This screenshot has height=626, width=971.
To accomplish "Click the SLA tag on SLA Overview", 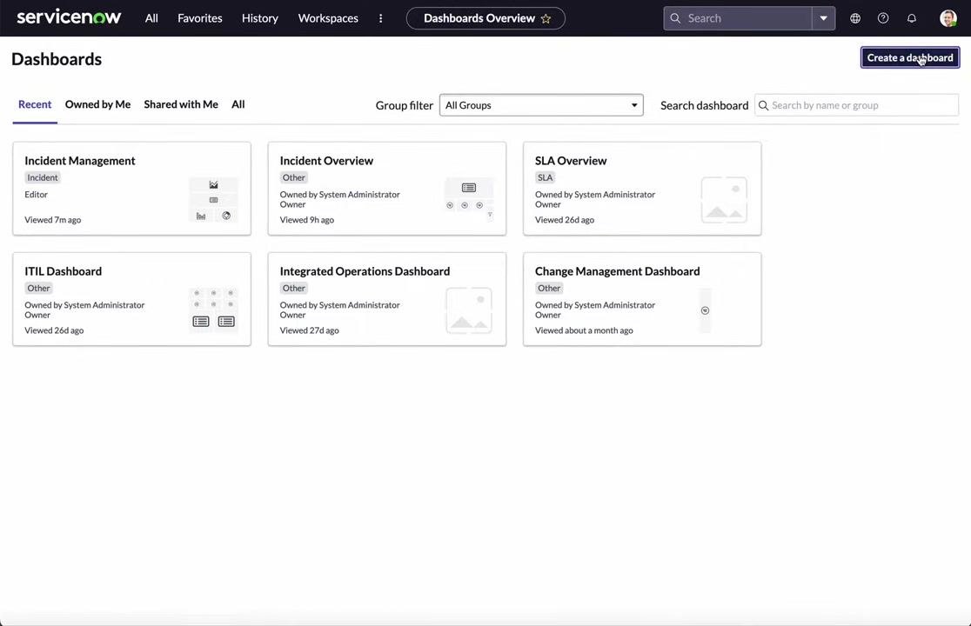I will pyautogui.click(x=545, y=177).
